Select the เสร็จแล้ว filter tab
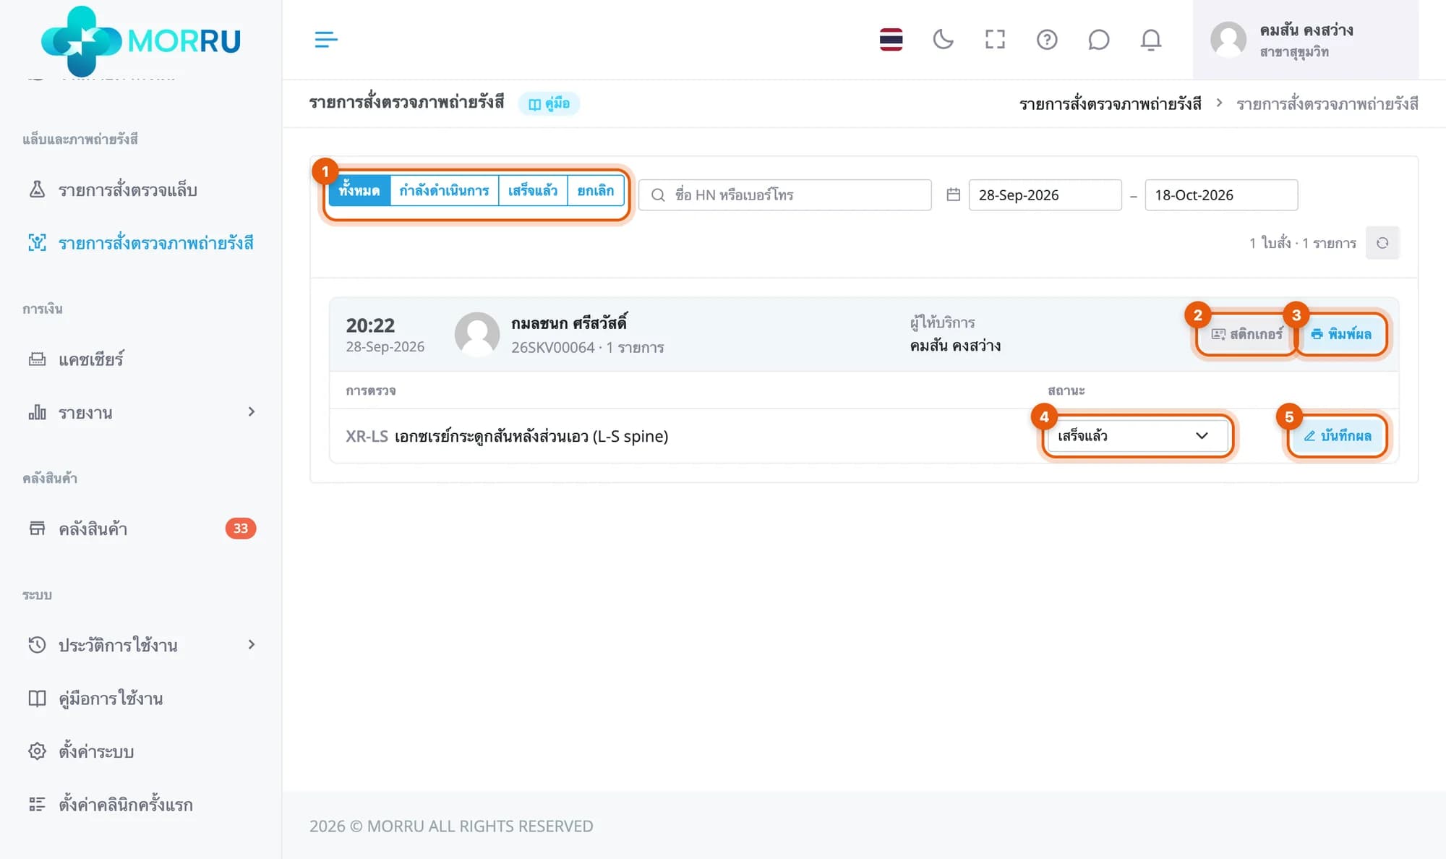The image size is (1446, 859). 533,191
